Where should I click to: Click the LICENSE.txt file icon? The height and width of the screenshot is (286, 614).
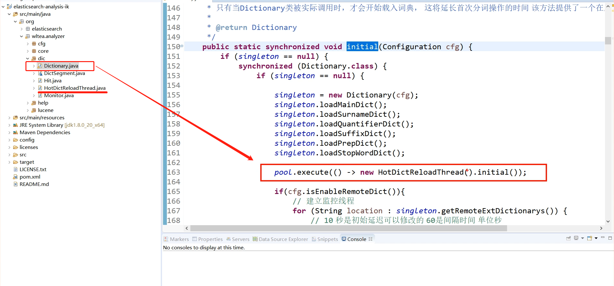pyautogui.click(x=15, y=169)
